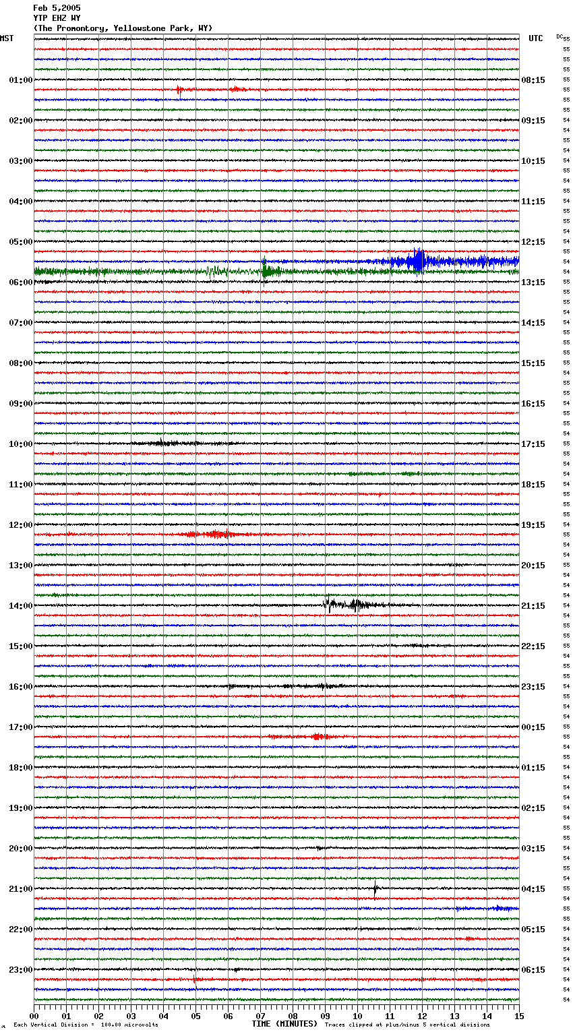
Task: Select the 23:00 MST time label
Action: (21, 970)
